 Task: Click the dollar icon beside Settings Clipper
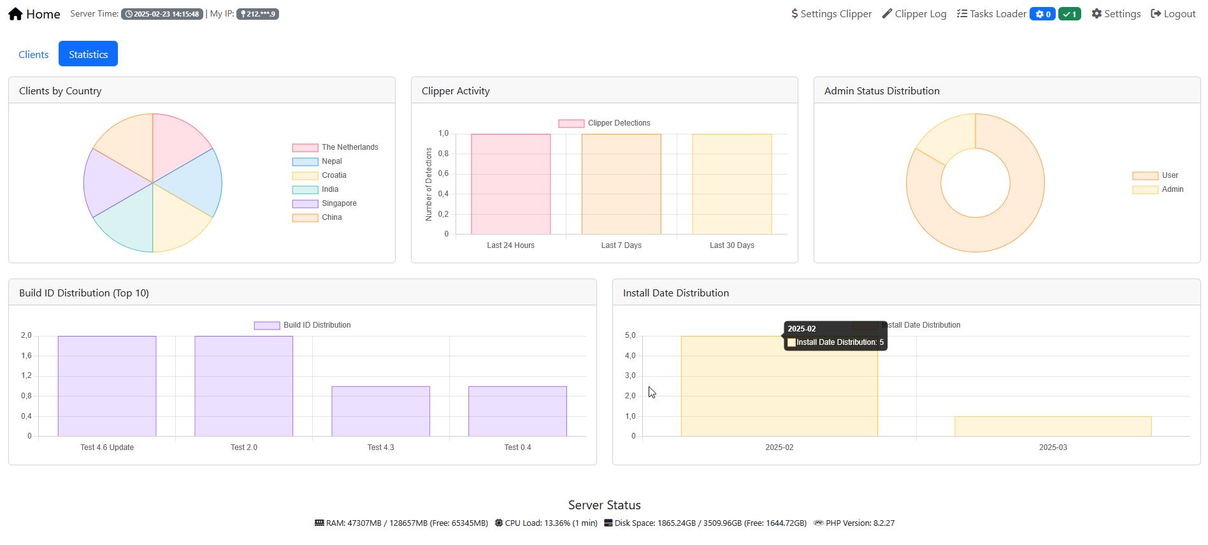(x=795, y=14)
